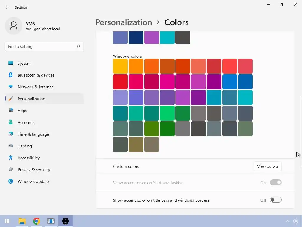Click the search magnifier icon

pyautogui.click(x=78, y=46)
